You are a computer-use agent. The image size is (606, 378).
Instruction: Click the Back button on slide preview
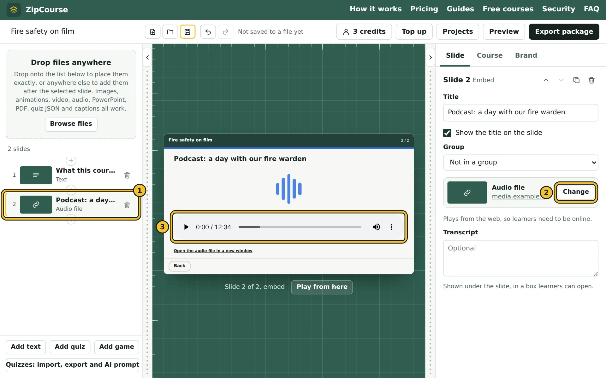pyautogui.click(x=179, y=266)
